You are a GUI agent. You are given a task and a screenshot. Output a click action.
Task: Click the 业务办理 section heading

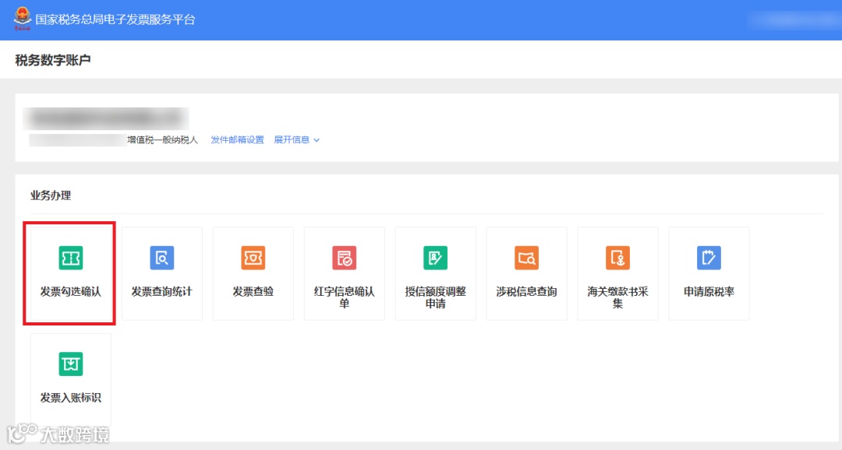point(51,195)
